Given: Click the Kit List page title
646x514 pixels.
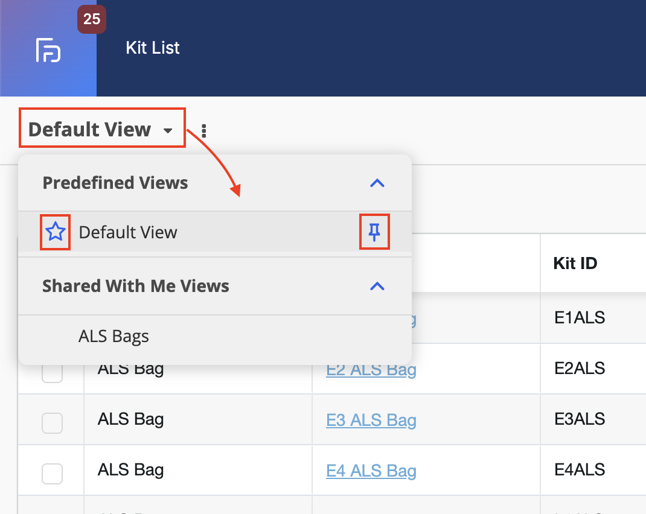Looking at the screenshot, I should coord(152,48).
